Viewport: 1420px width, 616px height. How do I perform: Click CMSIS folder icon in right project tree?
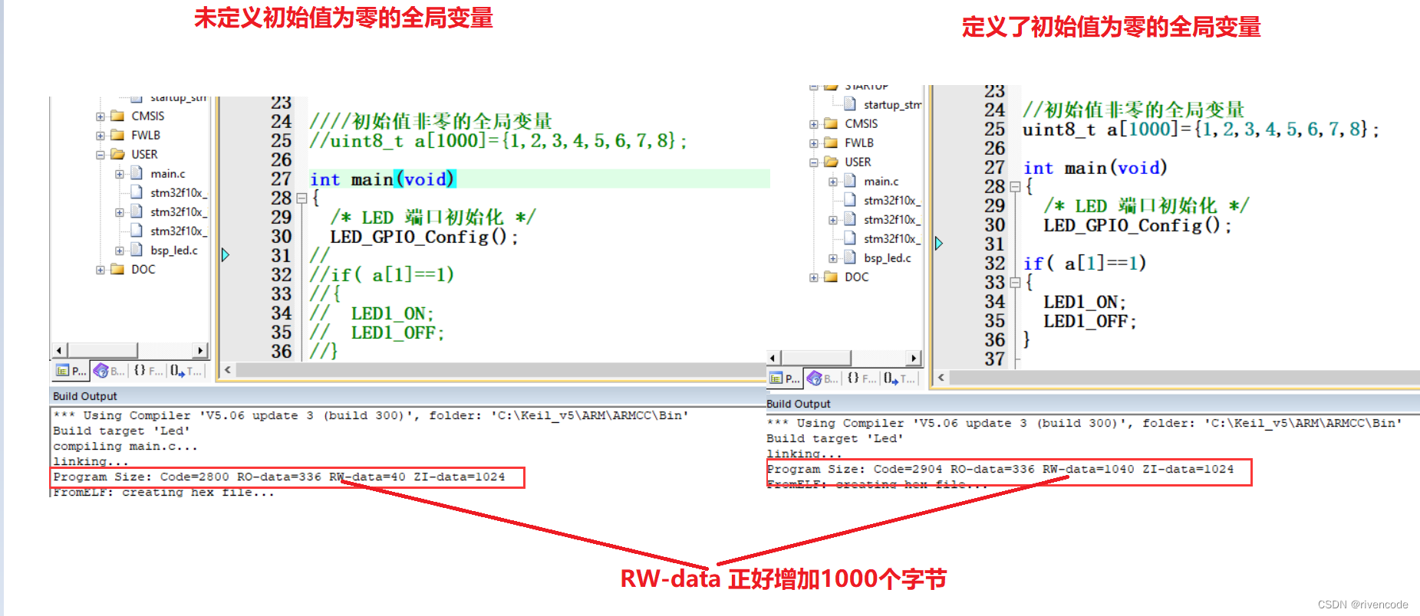[831, 123]
